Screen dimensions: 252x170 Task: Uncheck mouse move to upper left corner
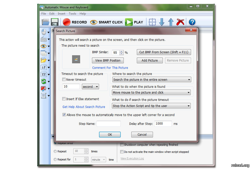click(x=64, y=115)
